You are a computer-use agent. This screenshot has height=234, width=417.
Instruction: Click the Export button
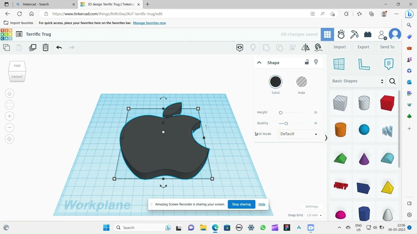click(x=363, y=47)
